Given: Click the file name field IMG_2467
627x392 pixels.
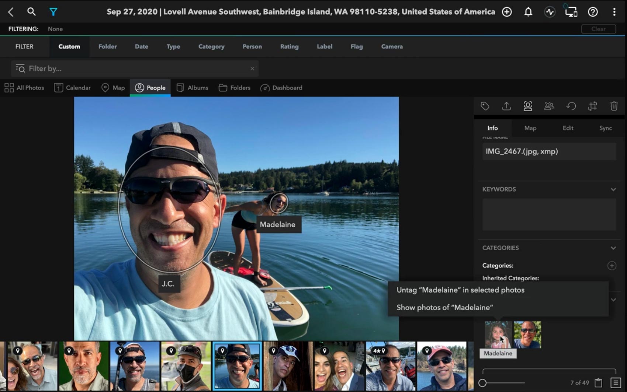Looking at the screenshot, I should tap(549, 151).
